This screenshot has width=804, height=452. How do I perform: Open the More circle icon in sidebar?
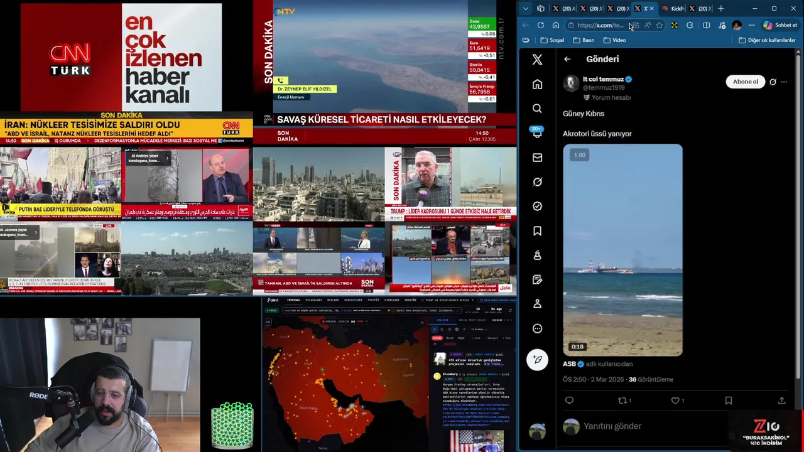537,328
